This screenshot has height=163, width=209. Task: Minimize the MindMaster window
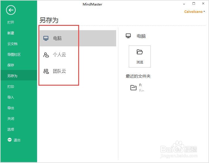pyautogui.click(x=184, y=4)
